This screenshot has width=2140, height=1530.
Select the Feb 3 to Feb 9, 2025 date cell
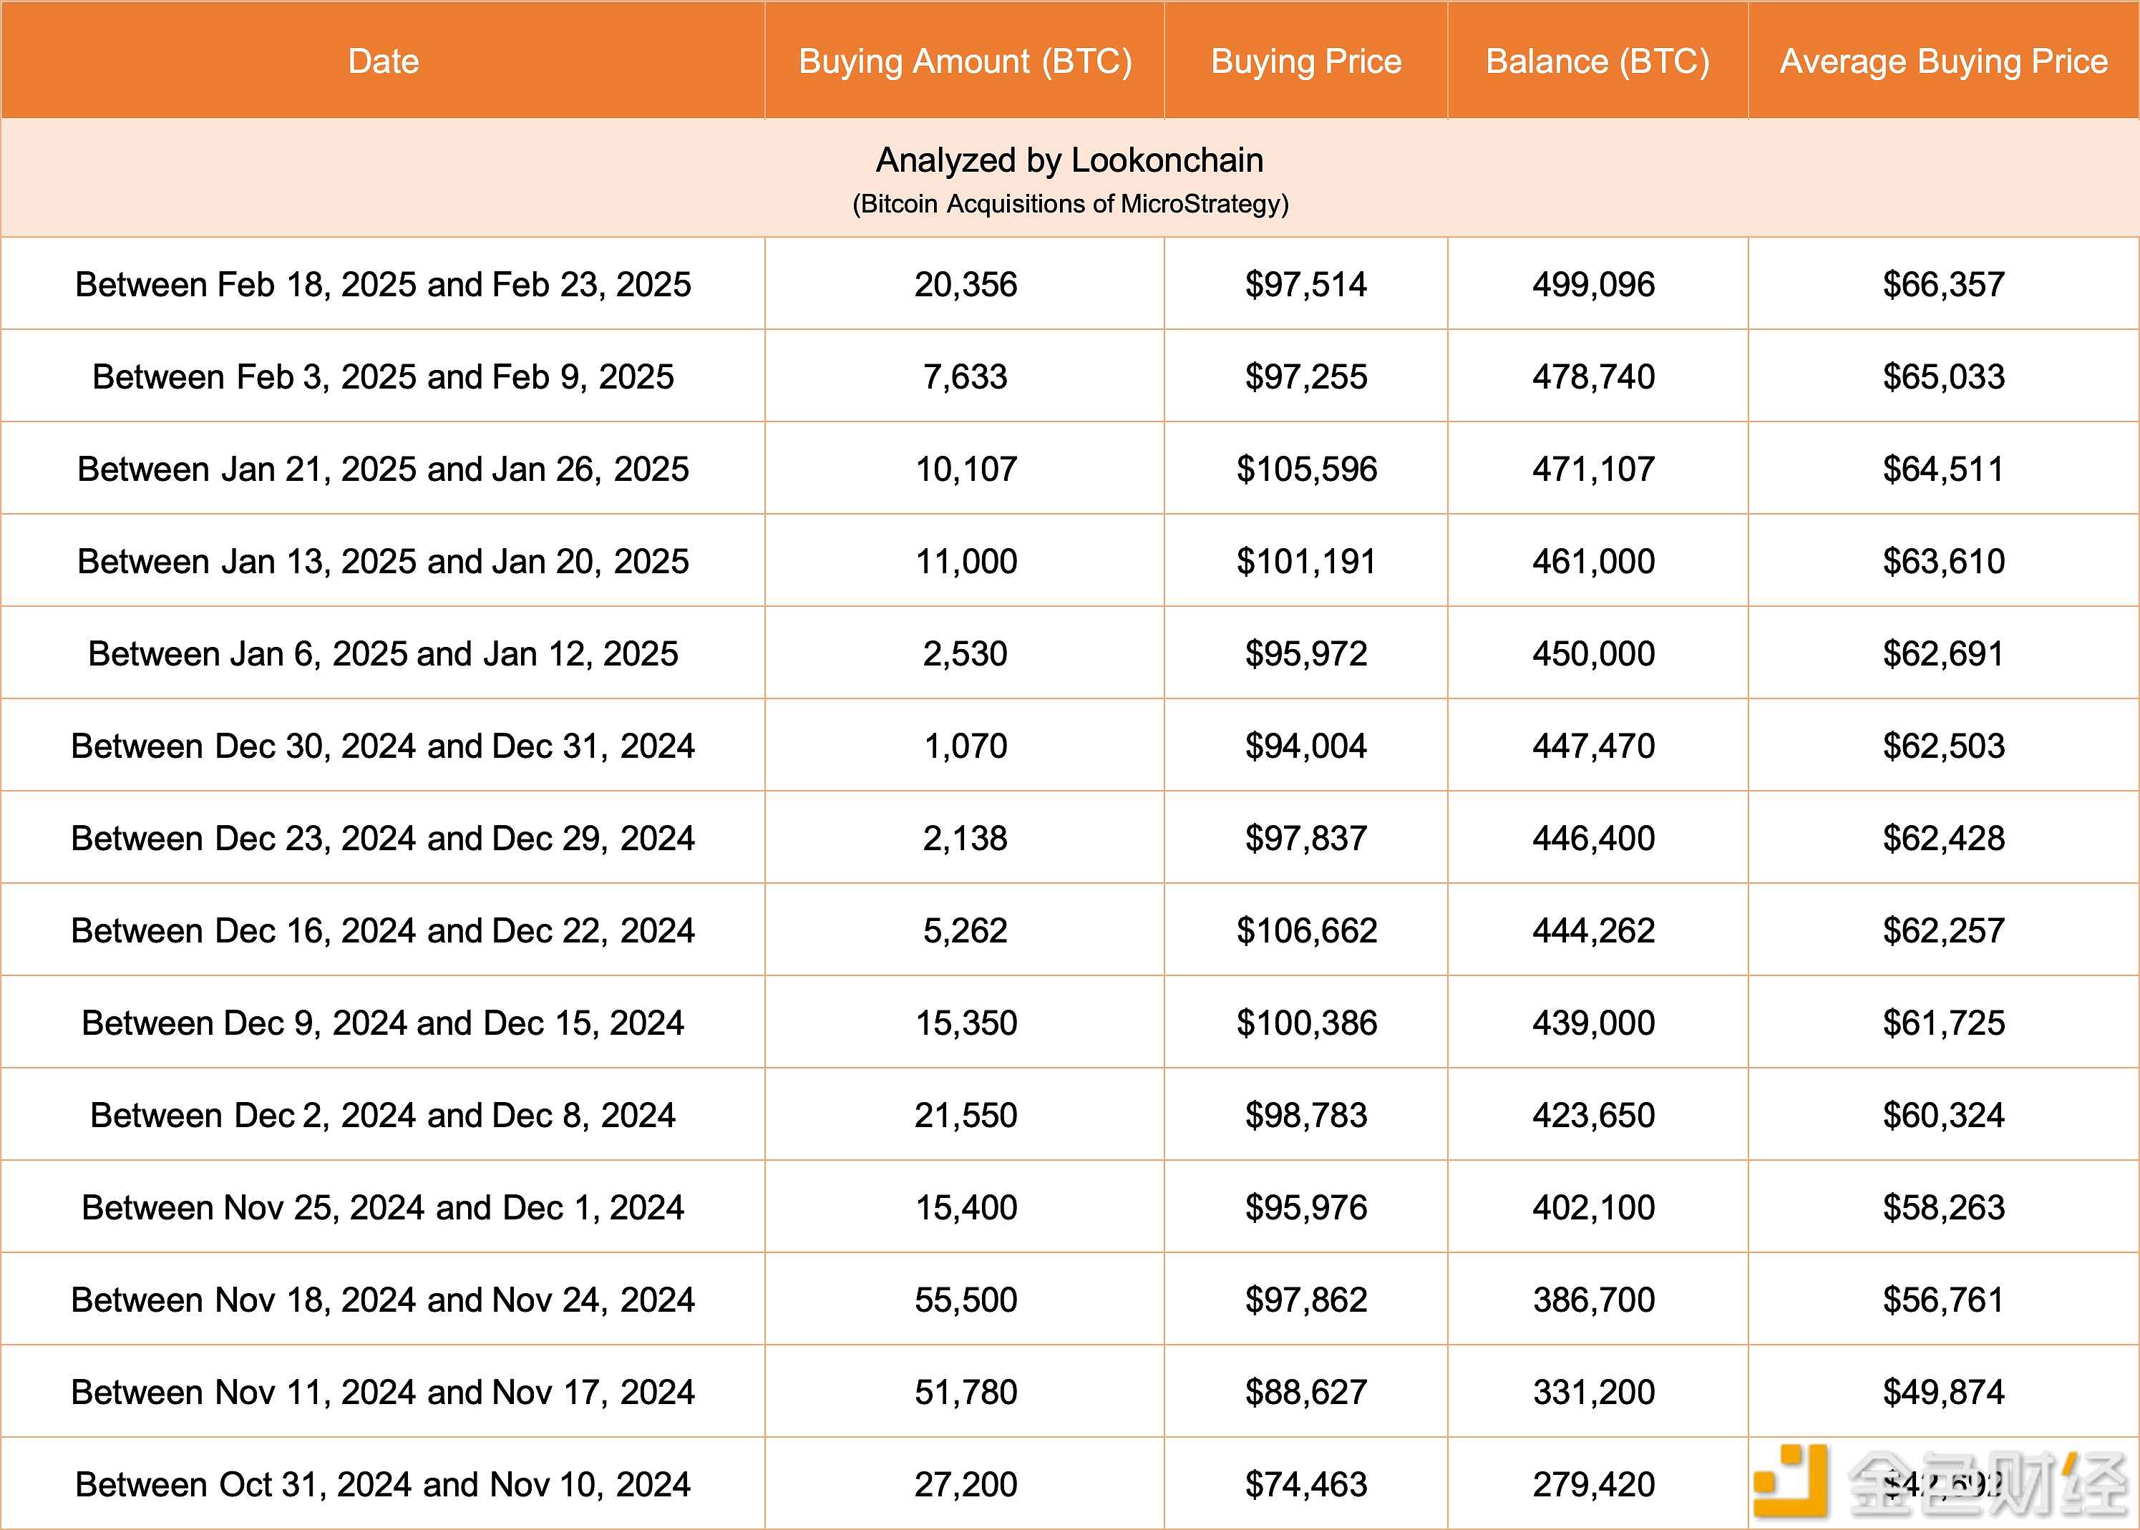383,376
